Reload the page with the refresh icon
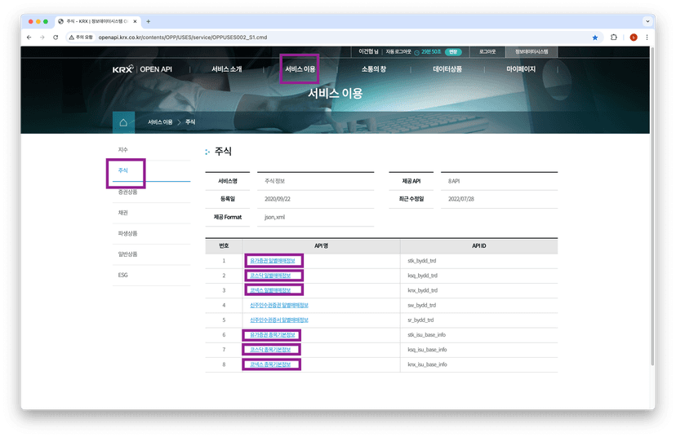676x437 pixels. 56,38
